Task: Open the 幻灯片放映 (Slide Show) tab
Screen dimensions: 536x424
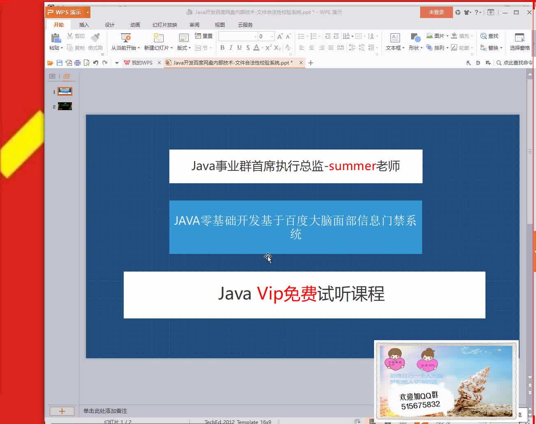Action: 165,25
